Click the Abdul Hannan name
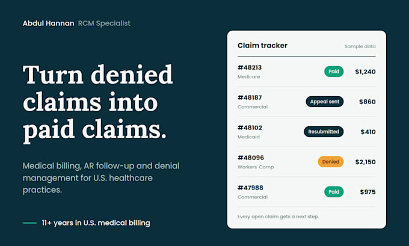 48,23
